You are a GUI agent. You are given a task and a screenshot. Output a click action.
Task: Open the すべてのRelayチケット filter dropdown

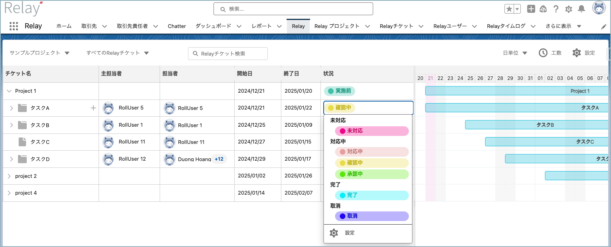pos(118,53)
